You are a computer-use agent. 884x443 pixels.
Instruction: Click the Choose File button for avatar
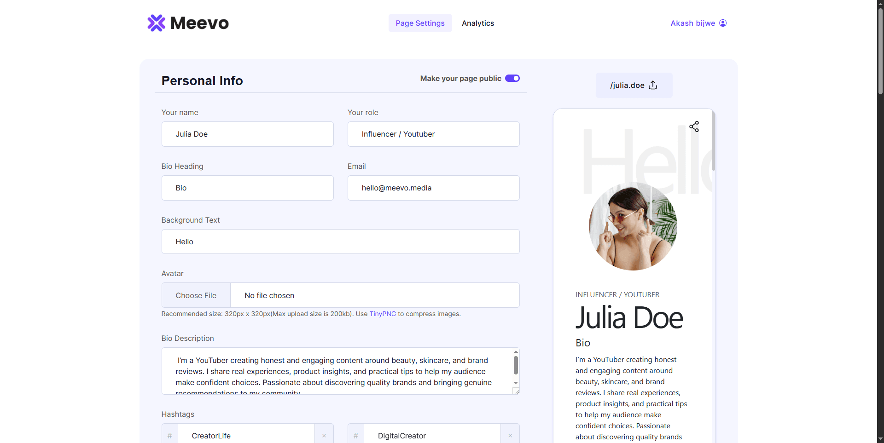pyautogui.click(x=196, y=295)
